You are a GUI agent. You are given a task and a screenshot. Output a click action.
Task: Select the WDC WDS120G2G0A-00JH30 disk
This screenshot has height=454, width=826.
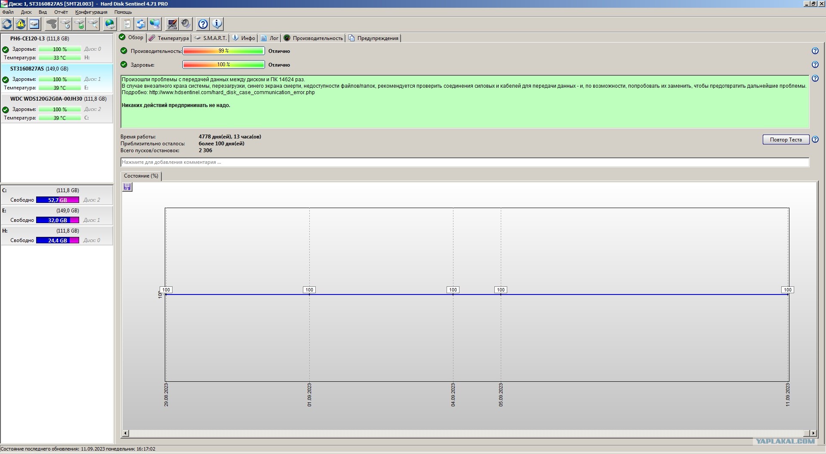coord(57,108)
